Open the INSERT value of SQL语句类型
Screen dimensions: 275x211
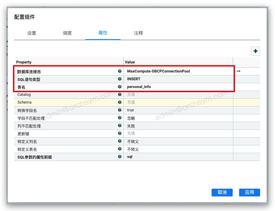(x=134, y=79)
